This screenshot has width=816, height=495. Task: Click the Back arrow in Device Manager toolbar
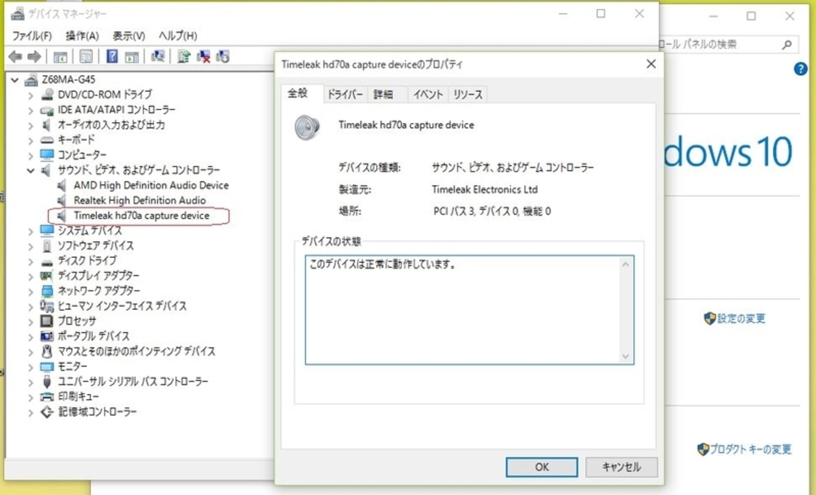point(15,57)
